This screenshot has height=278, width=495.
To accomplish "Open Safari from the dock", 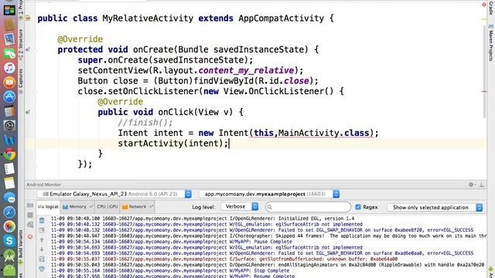I will click(9, 212).
